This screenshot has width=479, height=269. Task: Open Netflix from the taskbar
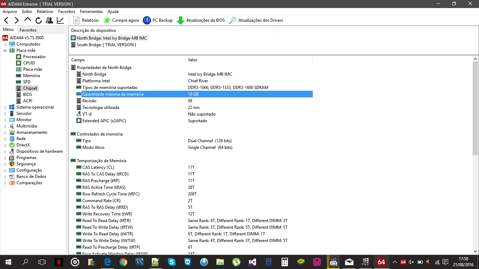(x=59, y=262)
